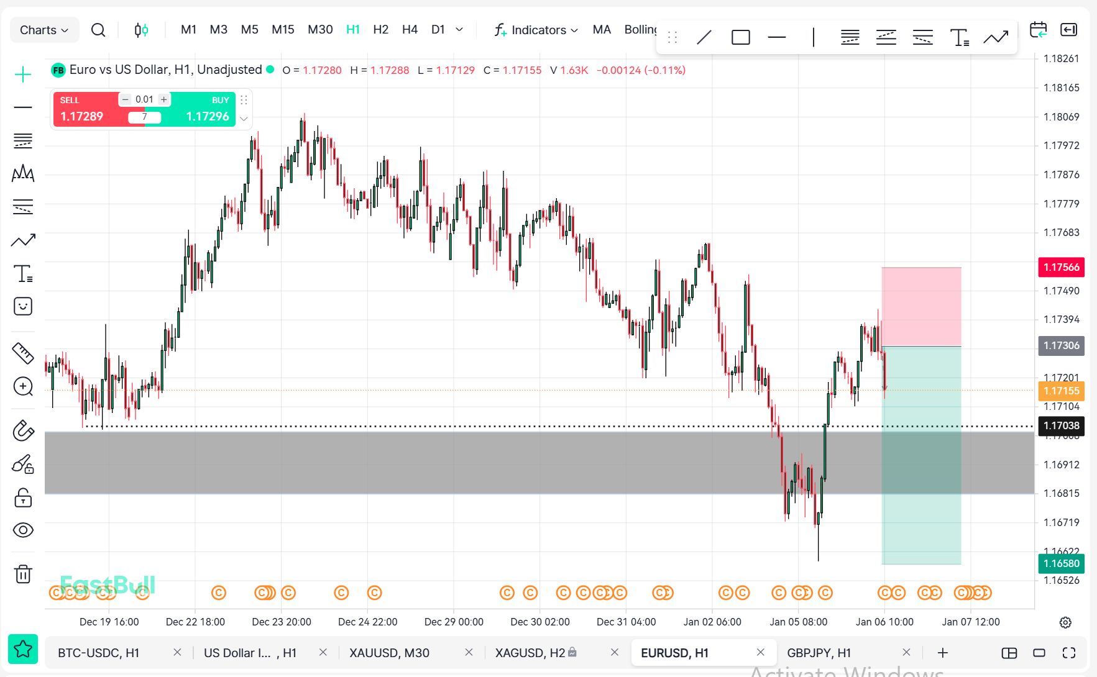Click the BUY 1.17296 button

pyautogui.click(x=204, y=111)
